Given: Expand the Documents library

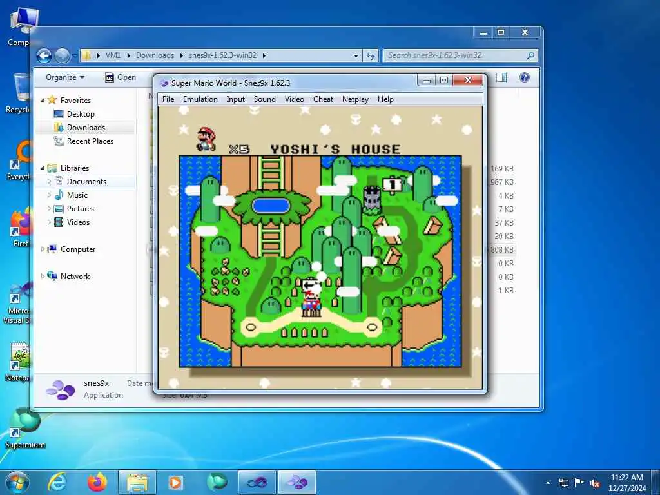Looking at the screenshot, I should (x=49, y=182).
